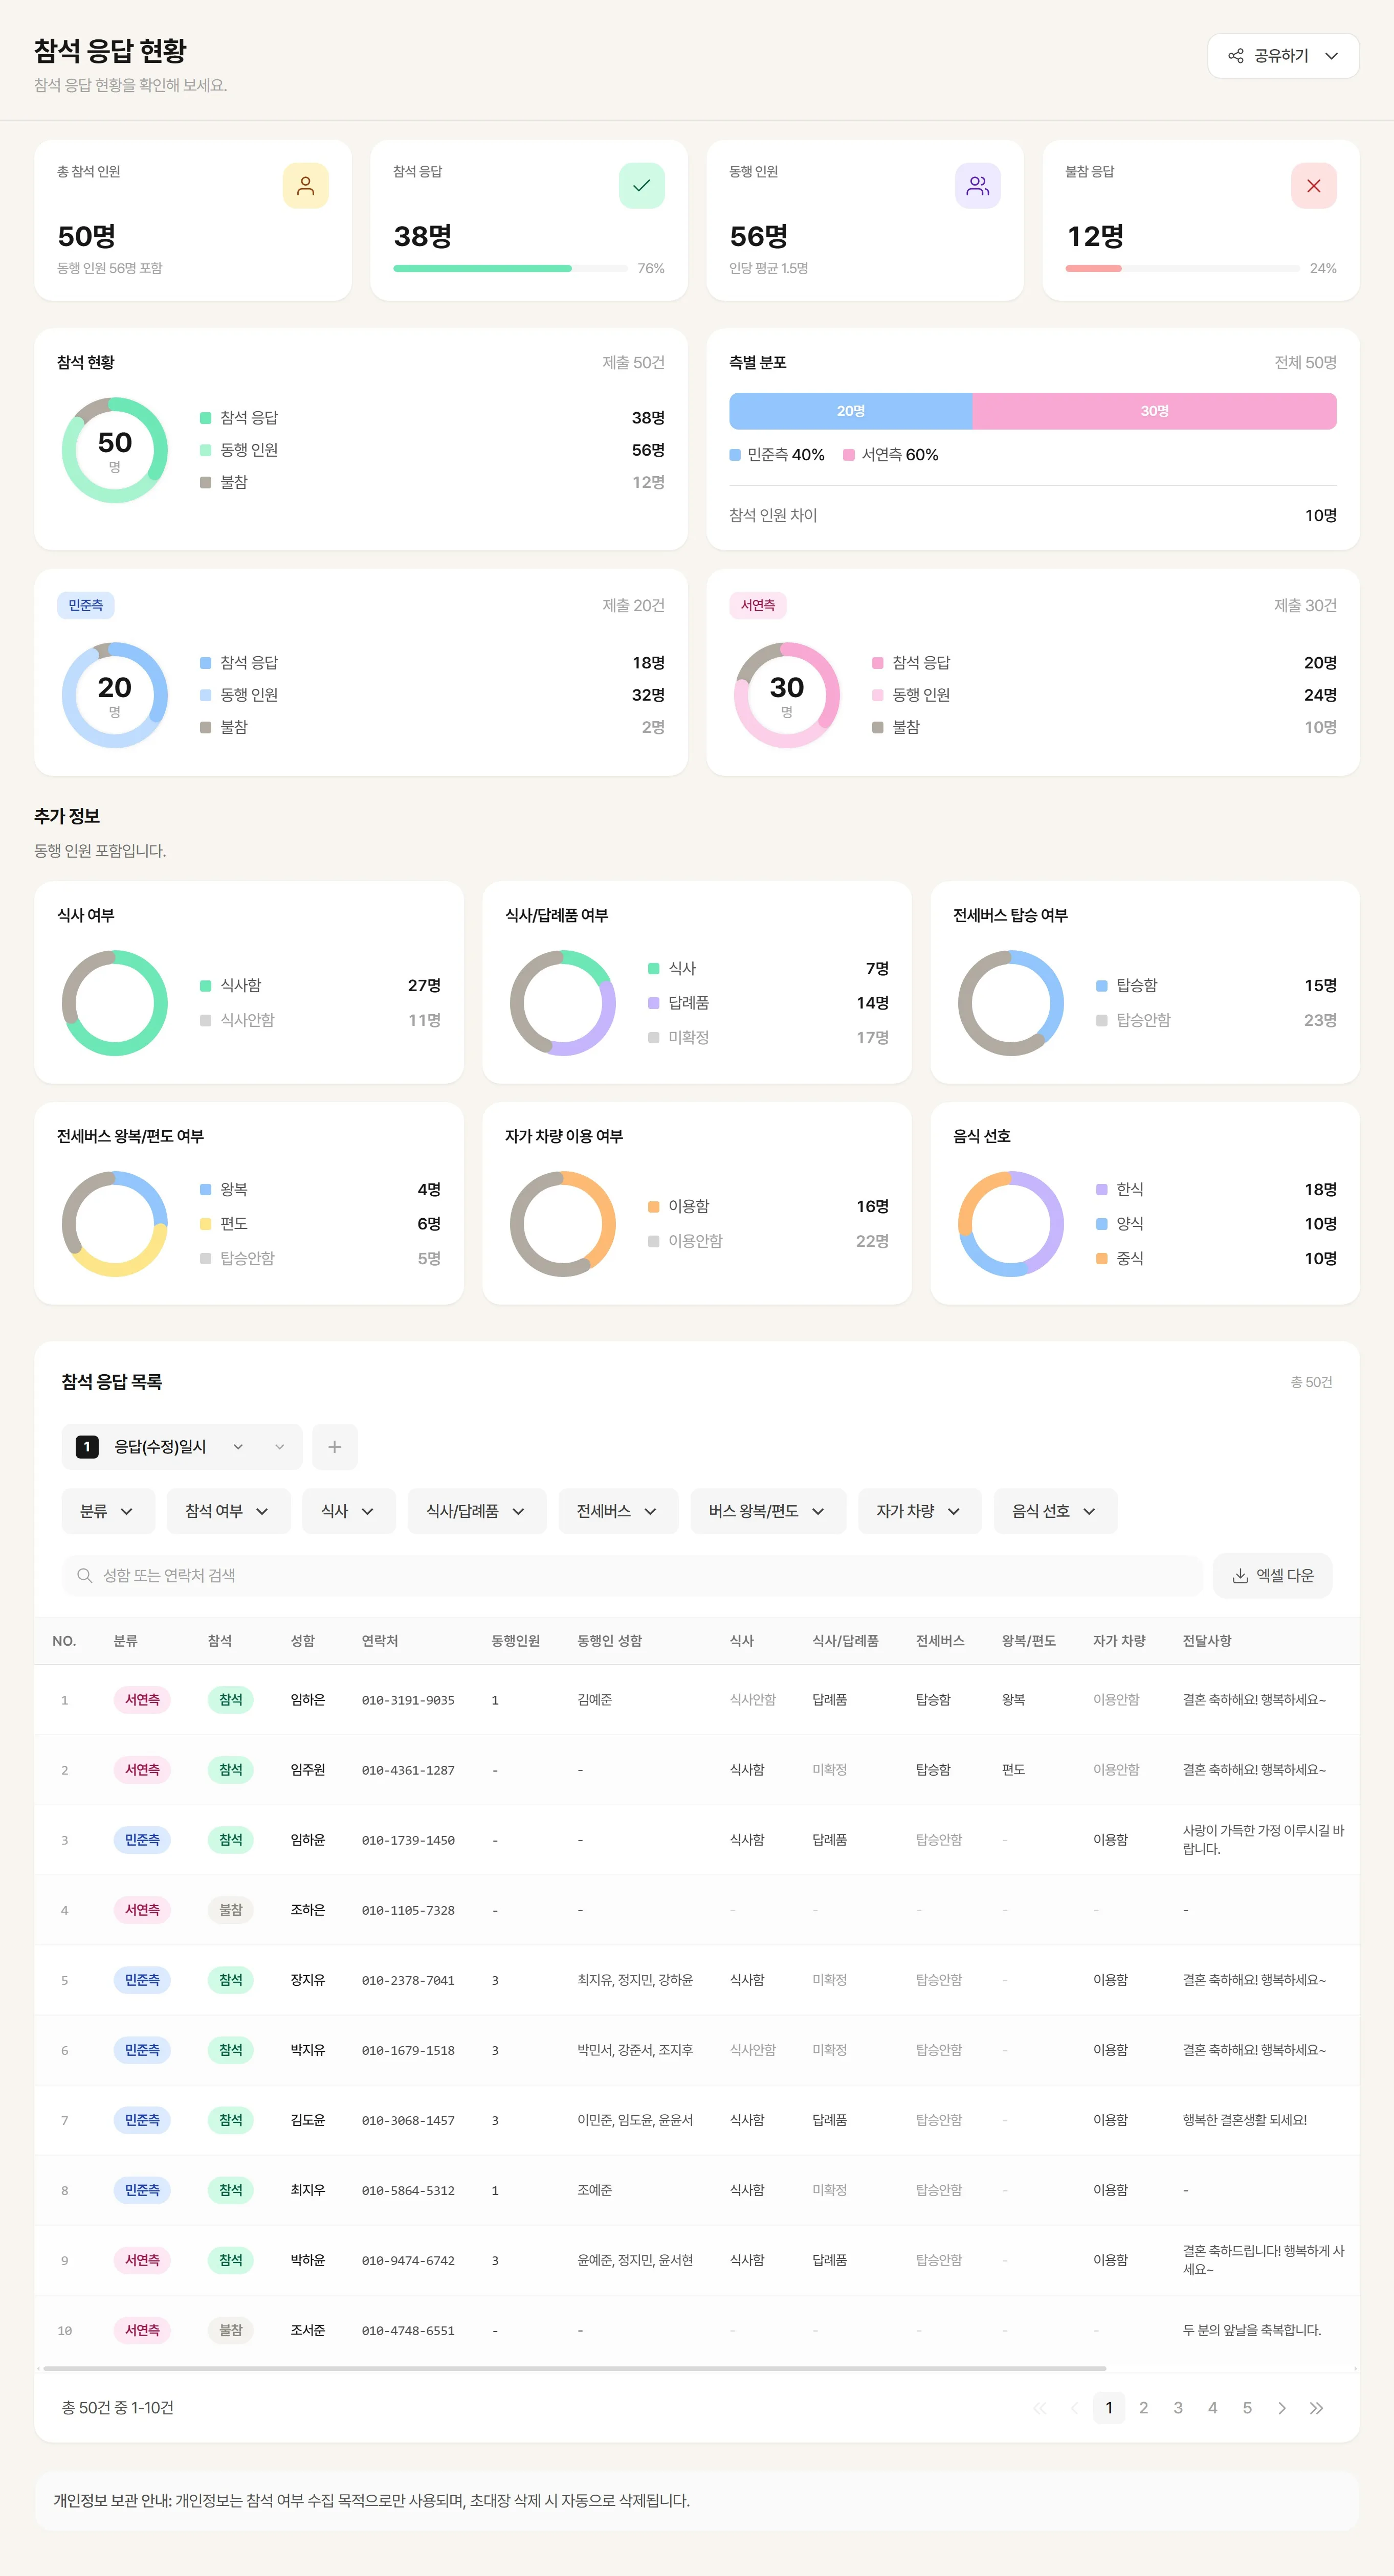
Task: Download the list with 엑셀 다운 button
Action: tap(1272, 1576)
